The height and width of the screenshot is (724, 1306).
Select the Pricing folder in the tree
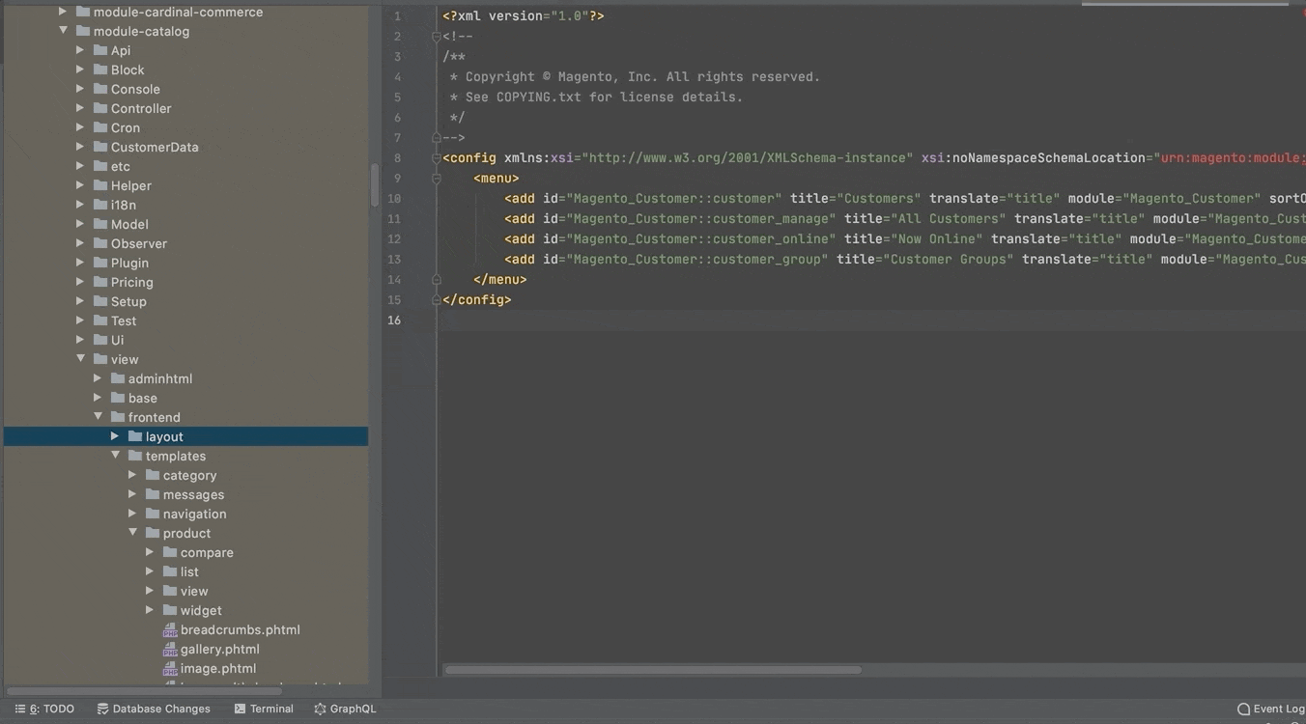pos(131,282)
